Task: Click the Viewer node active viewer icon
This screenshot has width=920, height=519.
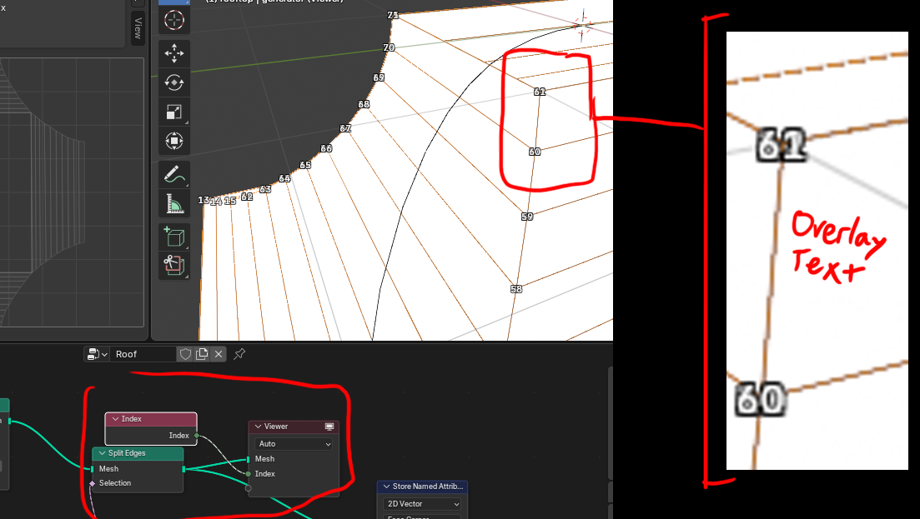Action: click(x=329, y=427)
